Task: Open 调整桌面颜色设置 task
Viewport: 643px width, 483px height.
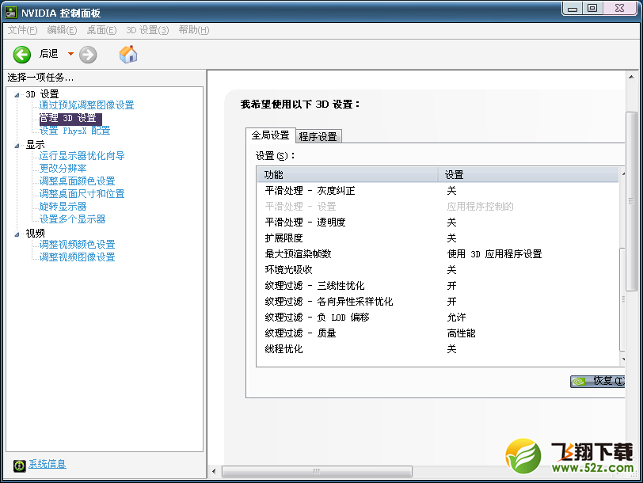Action: click(x=77, y=181)
